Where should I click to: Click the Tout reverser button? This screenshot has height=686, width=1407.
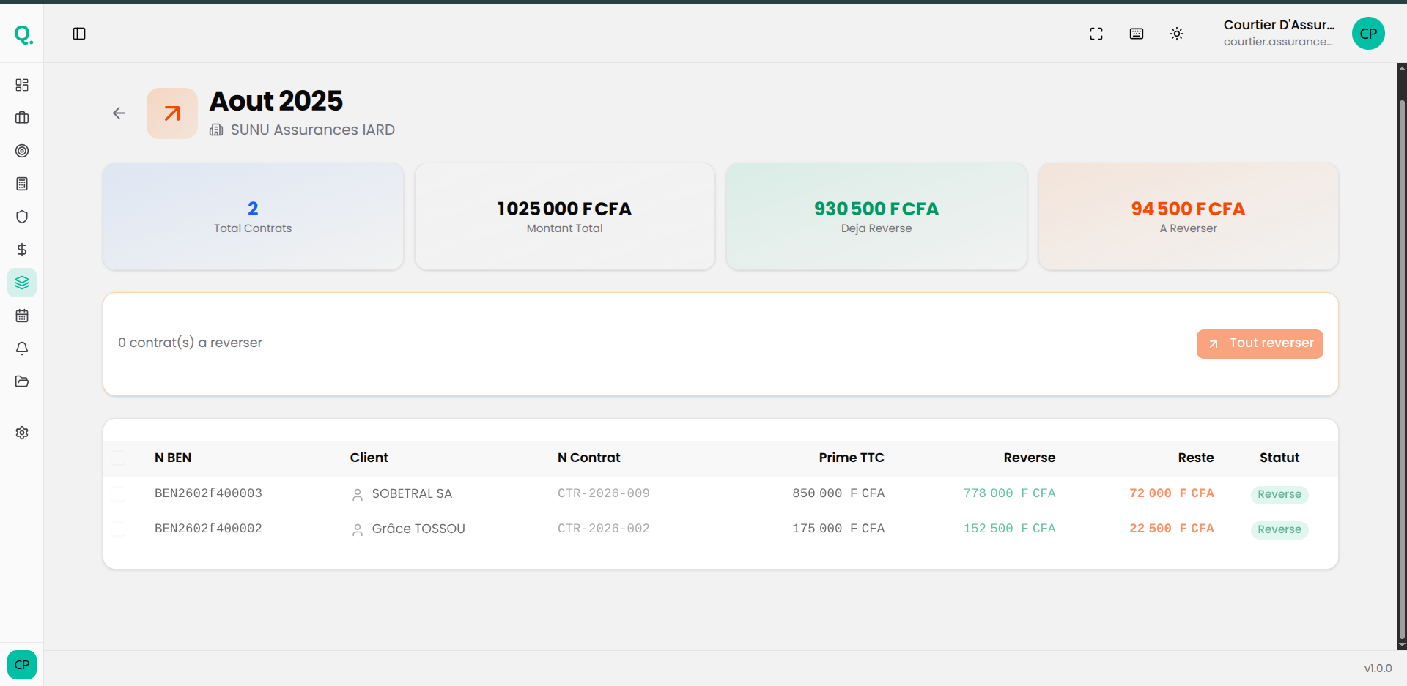1260,343
